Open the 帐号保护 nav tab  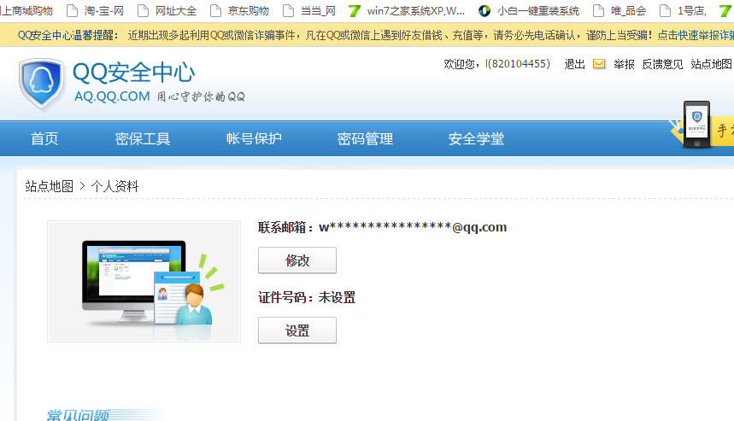point(254,138)
